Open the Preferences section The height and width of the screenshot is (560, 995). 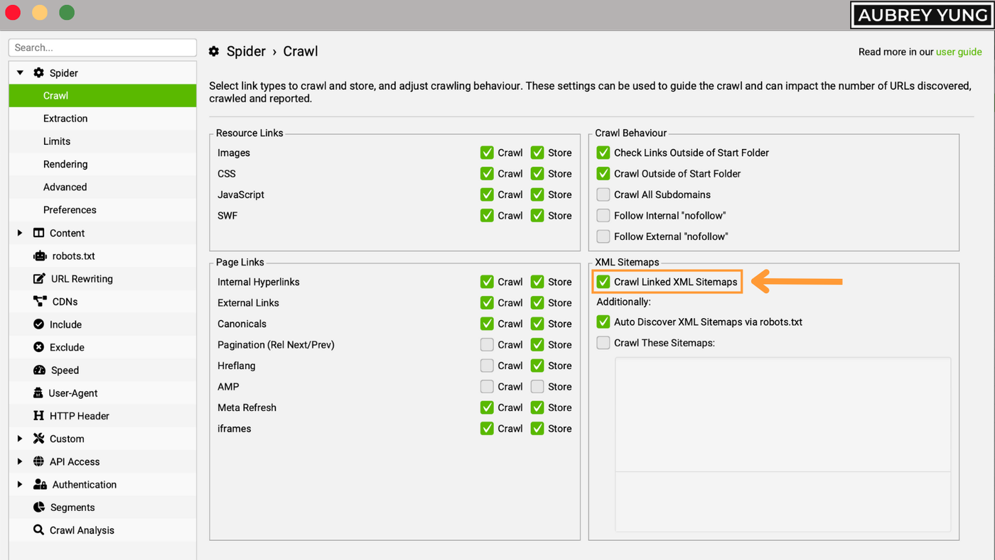[x=70, y=209]
